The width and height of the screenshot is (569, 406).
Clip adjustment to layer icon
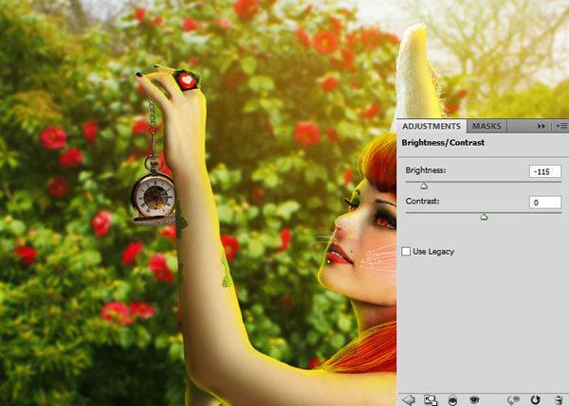(452, 400)
